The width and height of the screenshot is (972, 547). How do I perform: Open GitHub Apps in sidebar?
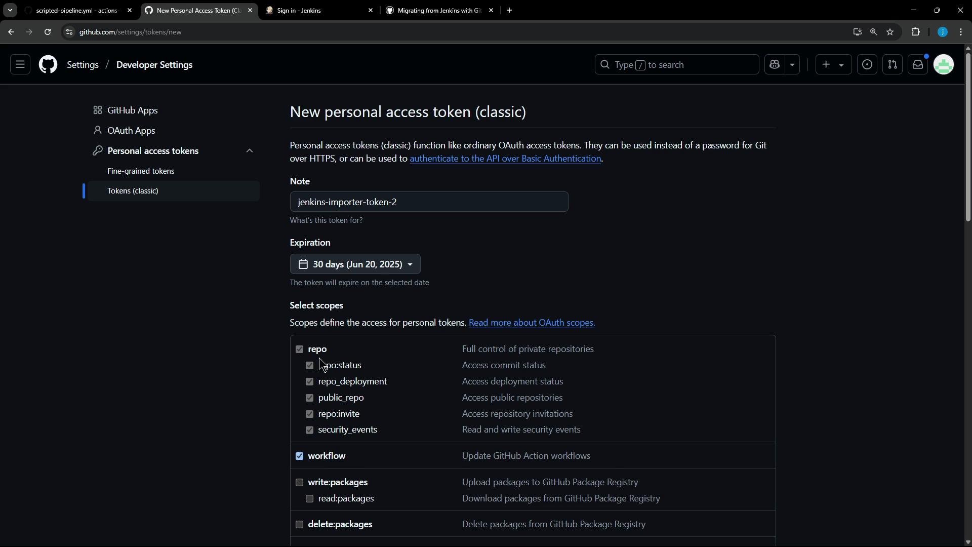coord(133,110)
